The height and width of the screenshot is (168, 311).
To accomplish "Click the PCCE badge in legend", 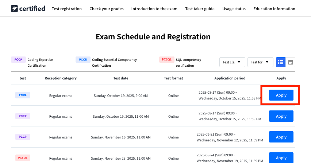I will (x=83, y=59).
